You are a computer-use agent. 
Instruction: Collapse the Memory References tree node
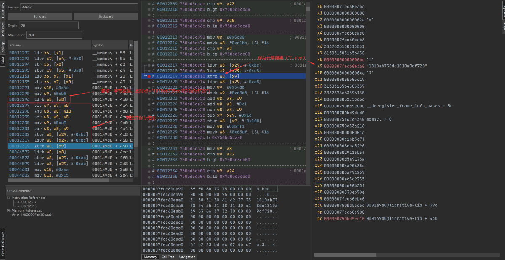click(x=9, y=210)
